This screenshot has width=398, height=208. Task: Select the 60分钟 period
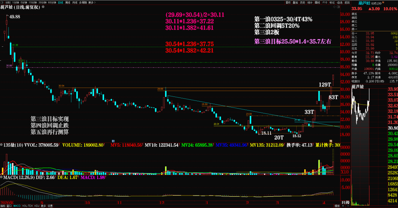tap(52, 3)
